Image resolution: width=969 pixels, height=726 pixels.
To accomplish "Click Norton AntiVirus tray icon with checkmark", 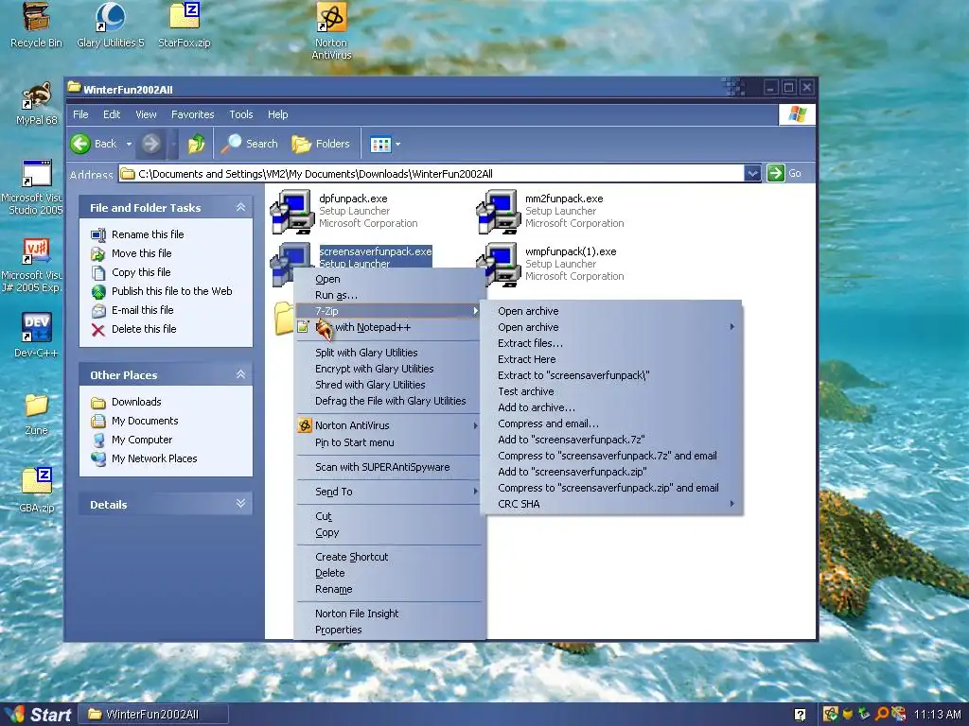I will point(831,715).
